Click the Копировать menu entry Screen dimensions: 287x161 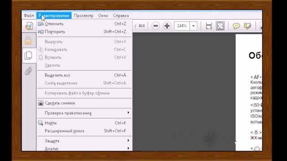(85, 50)
